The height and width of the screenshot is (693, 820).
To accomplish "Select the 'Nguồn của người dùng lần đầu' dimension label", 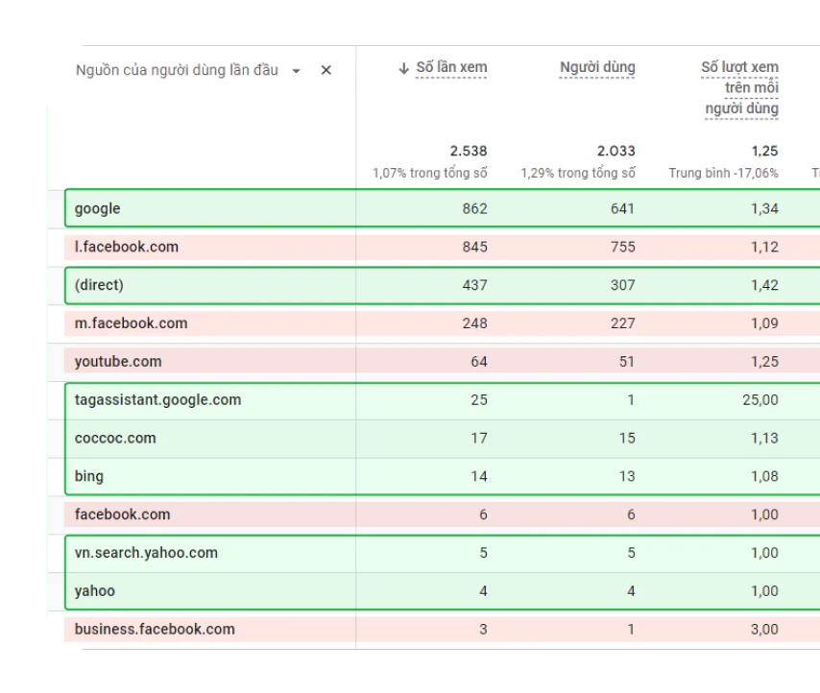I will click(177, 70).
